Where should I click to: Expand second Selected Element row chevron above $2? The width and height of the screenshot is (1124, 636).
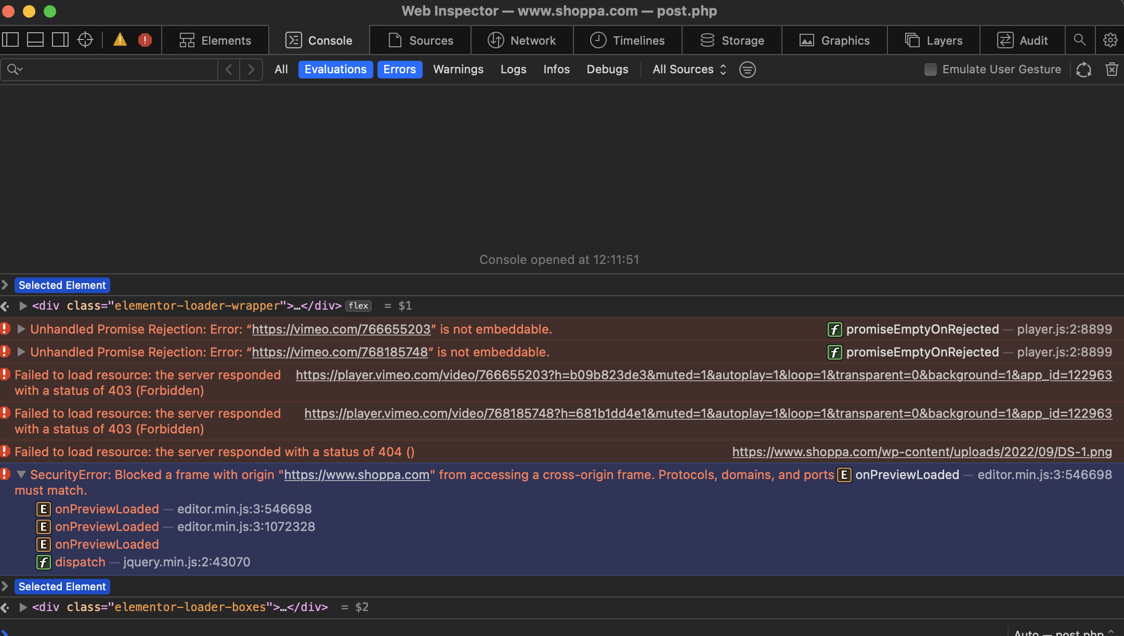tap(5, 586)
